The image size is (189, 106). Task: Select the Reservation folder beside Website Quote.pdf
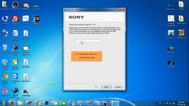[181, 20]
